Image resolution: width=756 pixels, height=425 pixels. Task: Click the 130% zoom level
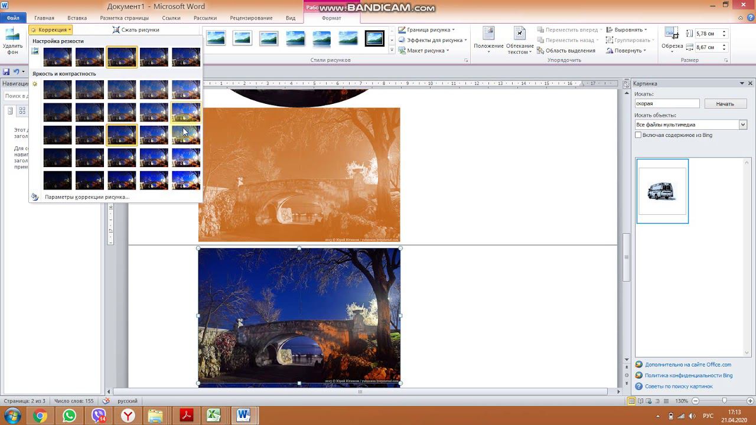coord(681,401)
